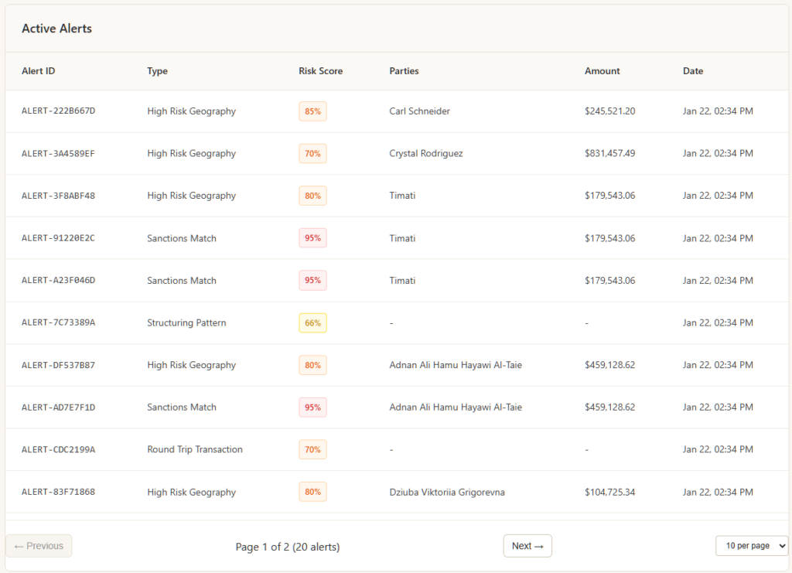The image size is (792, 573).
Task: Select alert ALERT-3A4589EF row
Action: (x=58, y=154)
